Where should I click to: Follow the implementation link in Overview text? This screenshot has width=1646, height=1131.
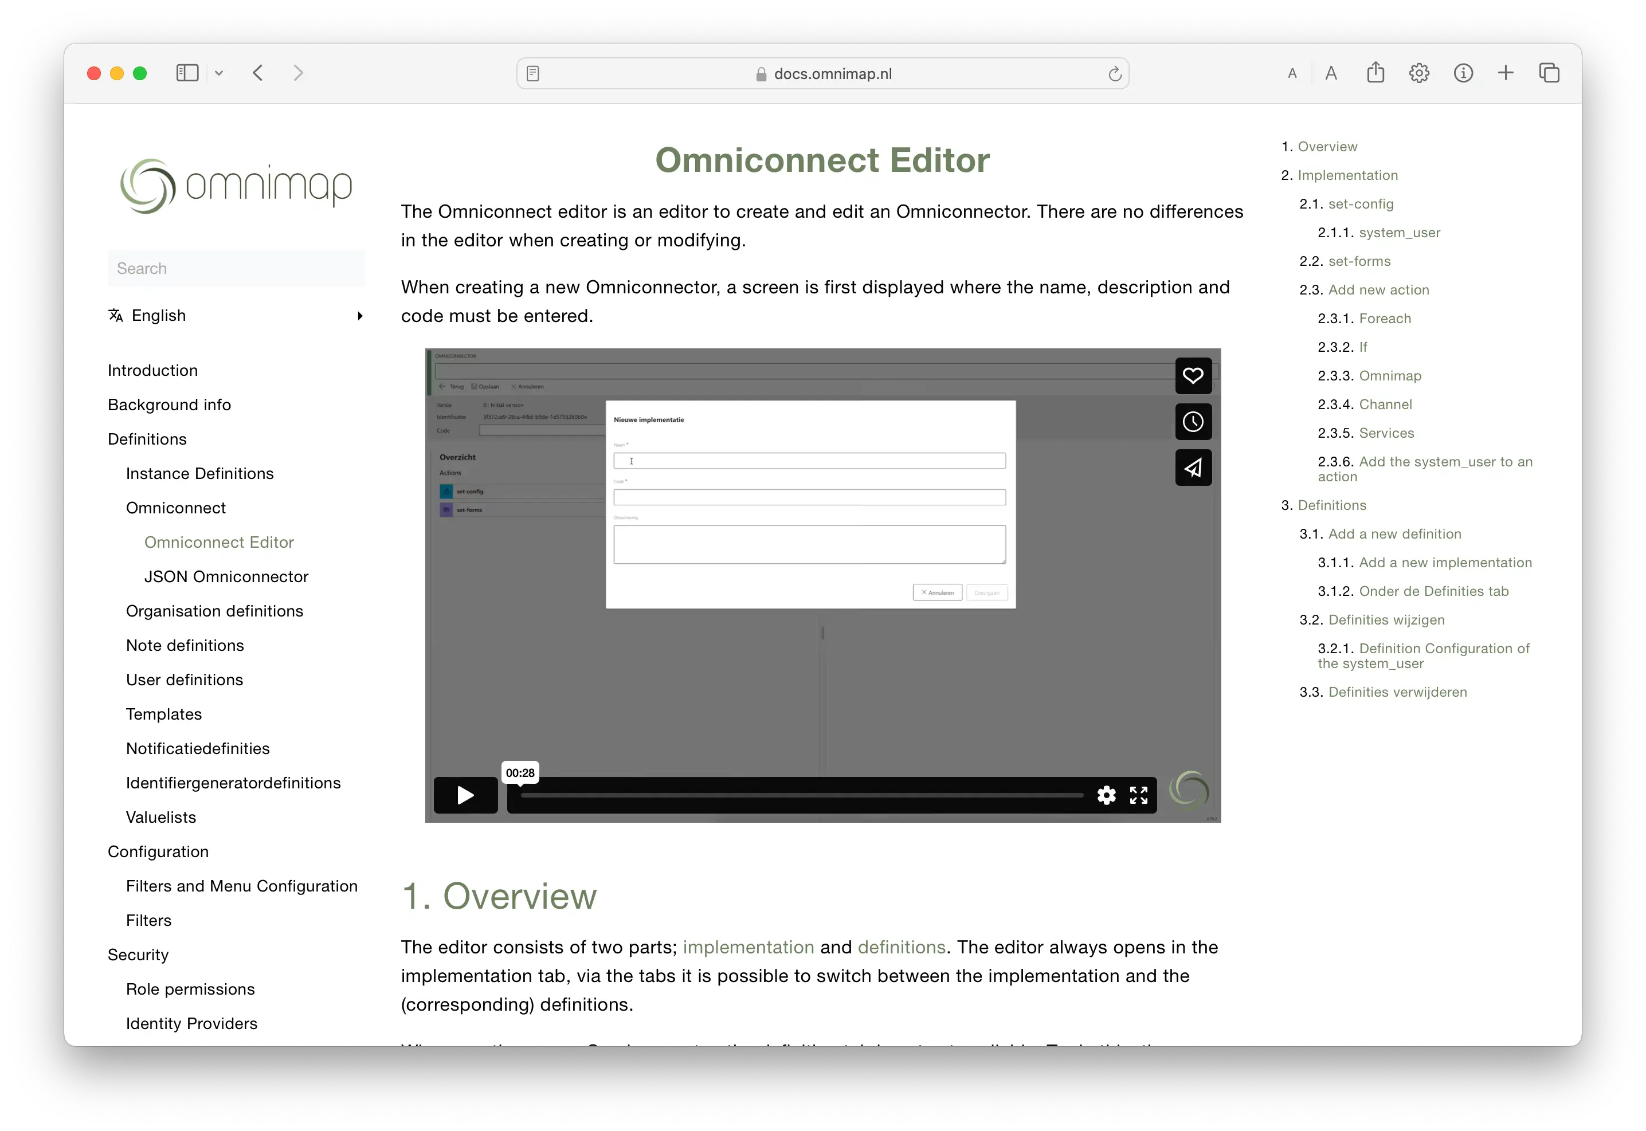pyautogui.click(x=748, y=948)
